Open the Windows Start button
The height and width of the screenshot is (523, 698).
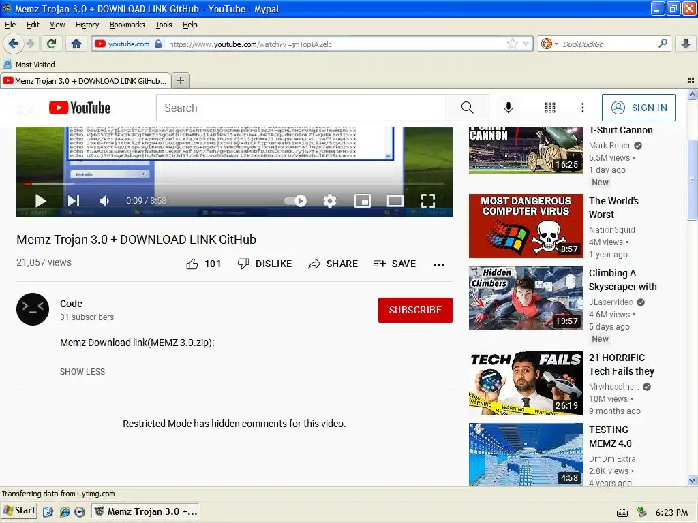click(x=19, y=511)
